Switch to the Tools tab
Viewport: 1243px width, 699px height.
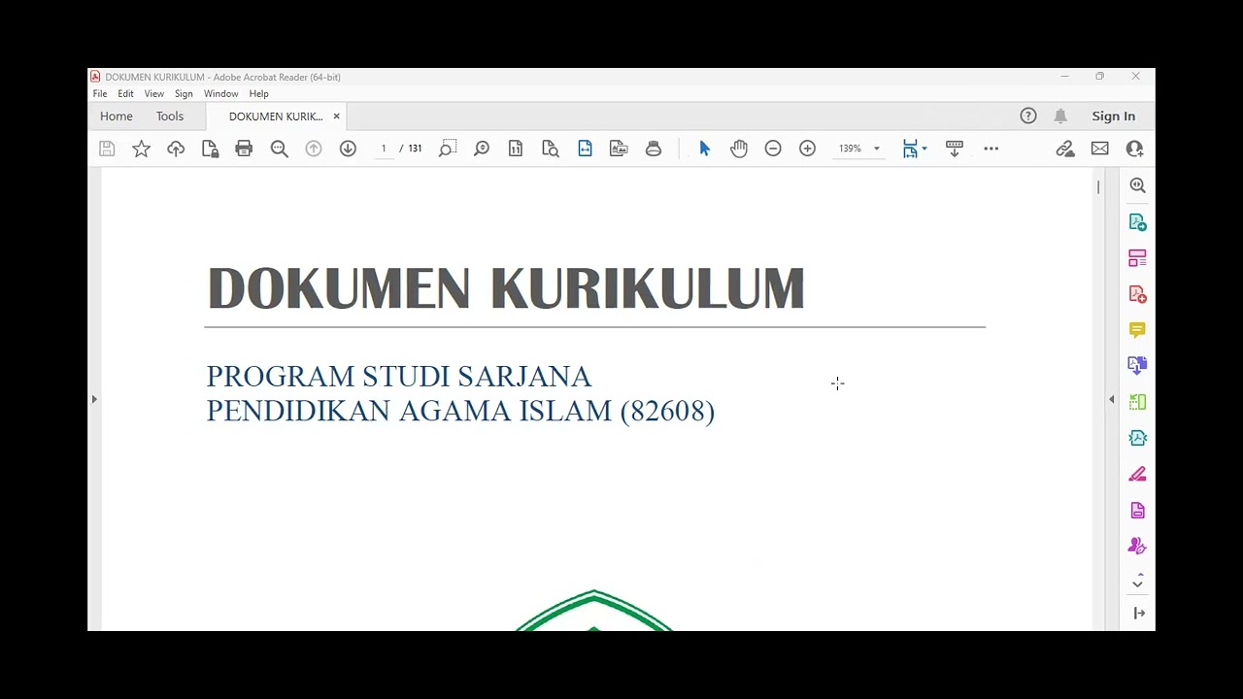coord(170,116)
